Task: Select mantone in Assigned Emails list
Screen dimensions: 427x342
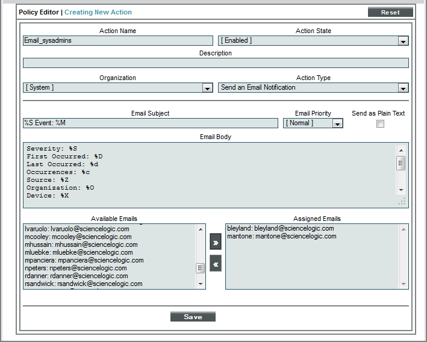Action: 282,237
